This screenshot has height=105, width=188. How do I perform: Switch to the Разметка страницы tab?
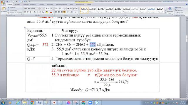pyautogui.click(x=30, y=5)
